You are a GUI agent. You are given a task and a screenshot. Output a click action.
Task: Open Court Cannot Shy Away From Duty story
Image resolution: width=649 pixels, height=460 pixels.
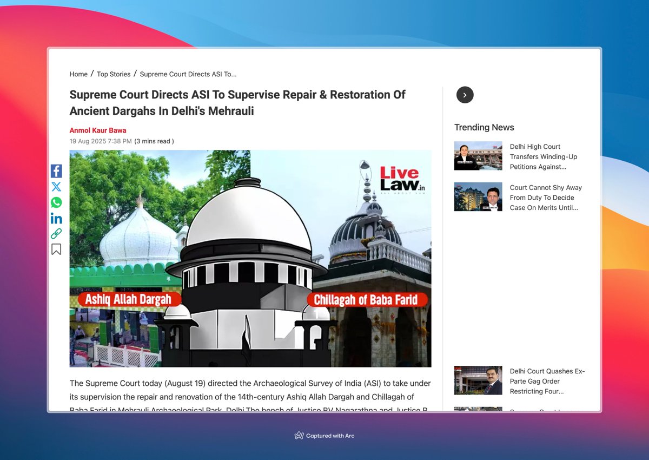[x=546, y=198]
